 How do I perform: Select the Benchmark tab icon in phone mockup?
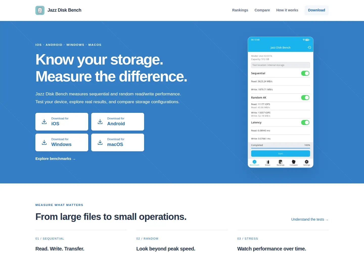(255, 162)
